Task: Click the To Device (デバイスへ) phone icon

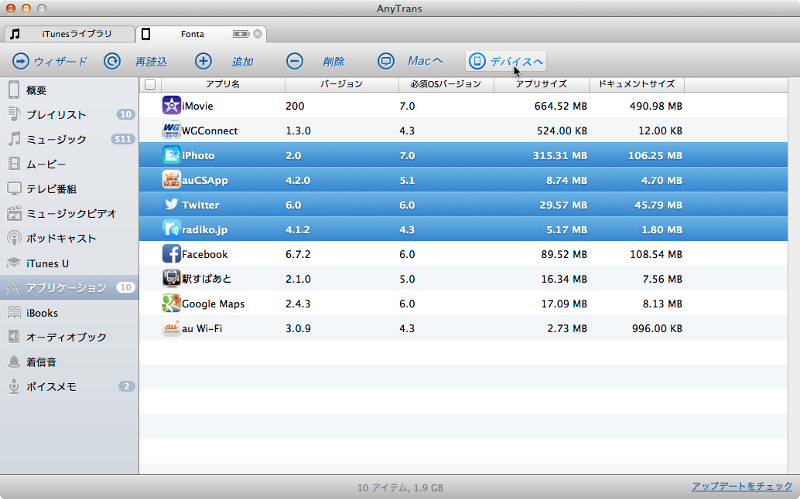Action: tap(477, 62)
